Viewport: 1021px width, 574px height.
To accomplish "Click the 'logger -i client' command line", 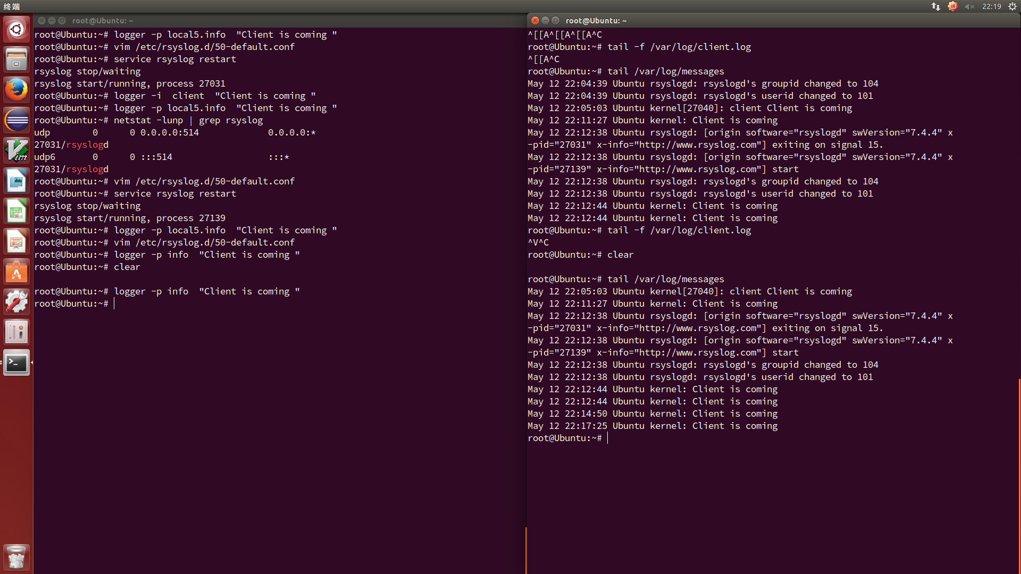I will (x=175, y=96).
